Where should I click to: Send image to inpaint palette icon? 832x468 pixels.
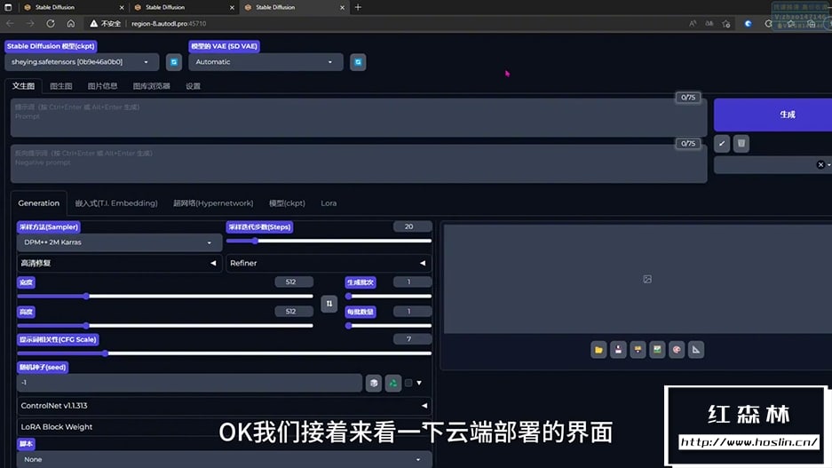click(x=677, y=350)
